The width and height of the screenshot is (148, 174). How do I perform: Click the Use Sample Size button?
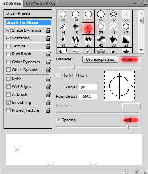pos(100,60)
